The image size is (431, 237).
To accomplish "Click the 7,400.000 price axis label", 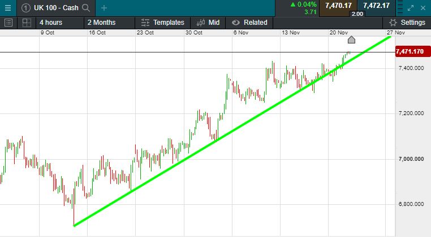I will pos(411,68).
